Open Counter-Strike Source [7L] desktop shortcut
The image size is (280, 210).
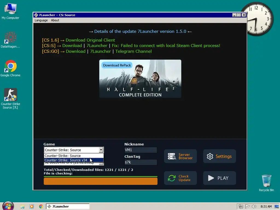click(10, 98)
